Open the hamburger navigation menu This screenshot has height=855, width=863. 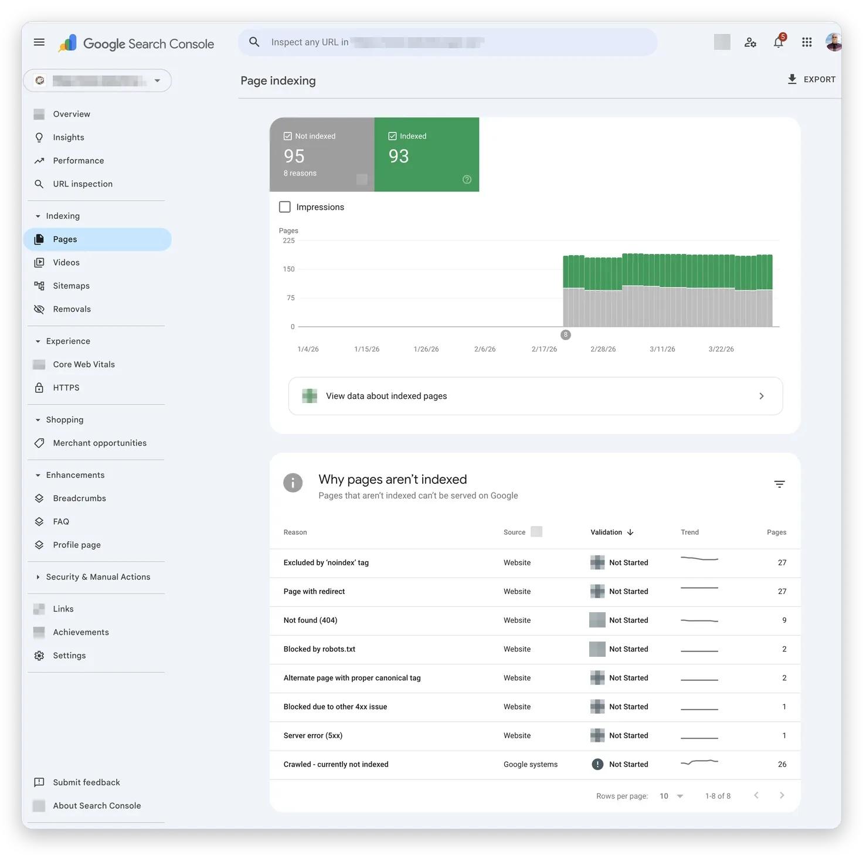(39, 42)
